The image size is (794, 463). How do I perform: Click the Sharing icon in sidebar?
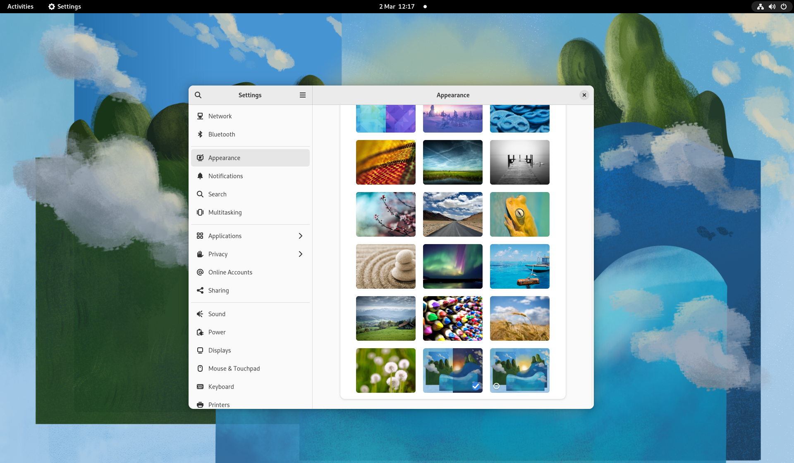click(x=200, y=290)
